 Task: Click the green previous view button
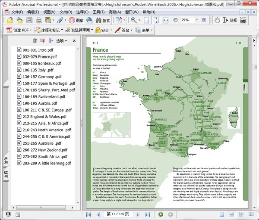(x=161, y=214)
